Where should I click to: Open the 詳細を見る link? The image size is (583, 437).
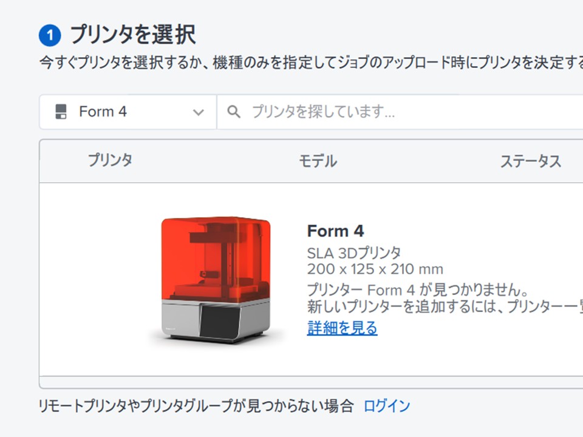[342, 328]
